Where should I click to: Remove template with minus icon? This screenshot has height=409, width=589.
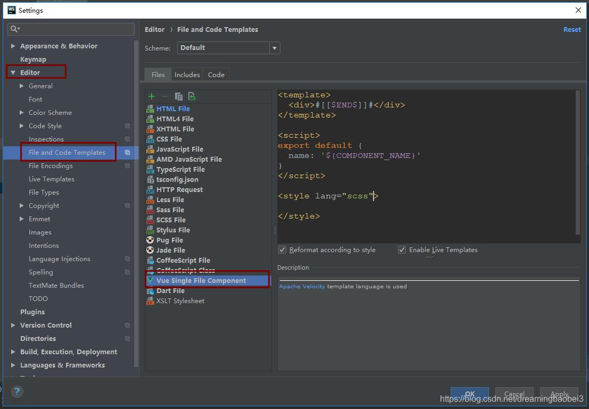[x=164, y=96]
